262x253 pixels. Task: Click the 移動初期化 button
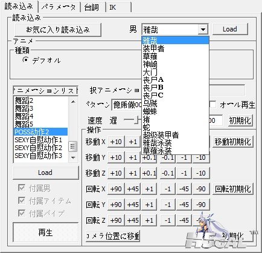point(232,142)
